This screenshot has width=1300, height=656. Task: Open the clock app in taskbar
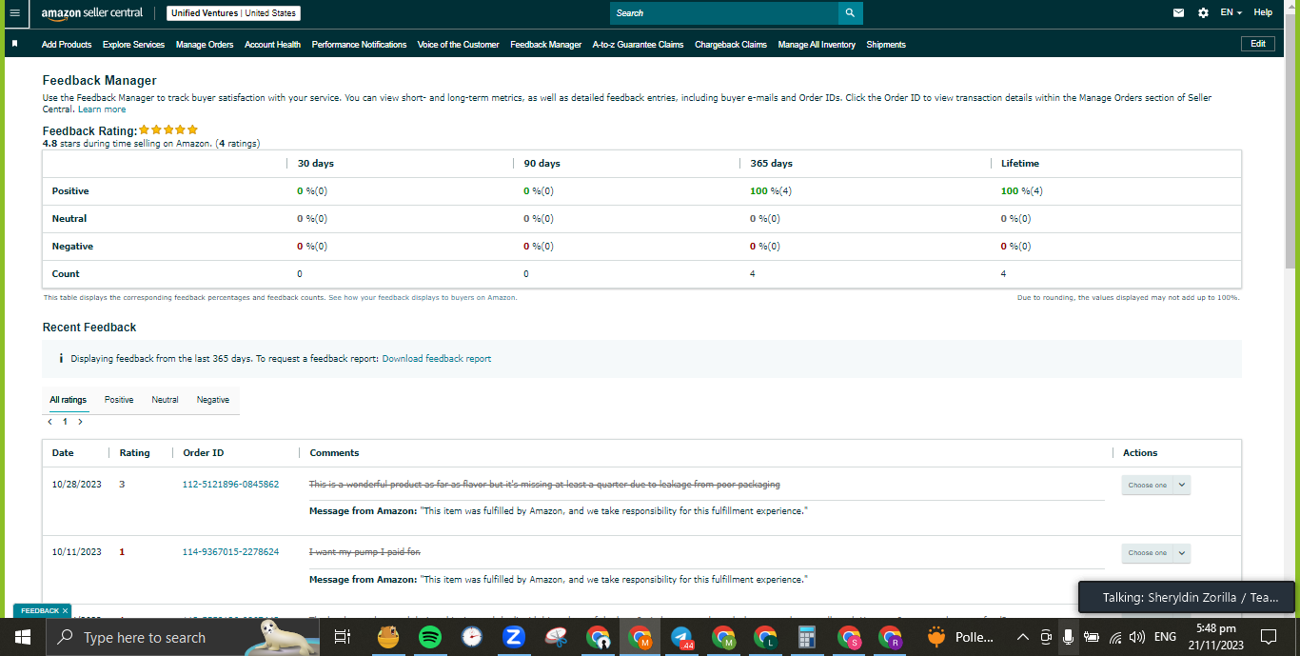(472, 637)
